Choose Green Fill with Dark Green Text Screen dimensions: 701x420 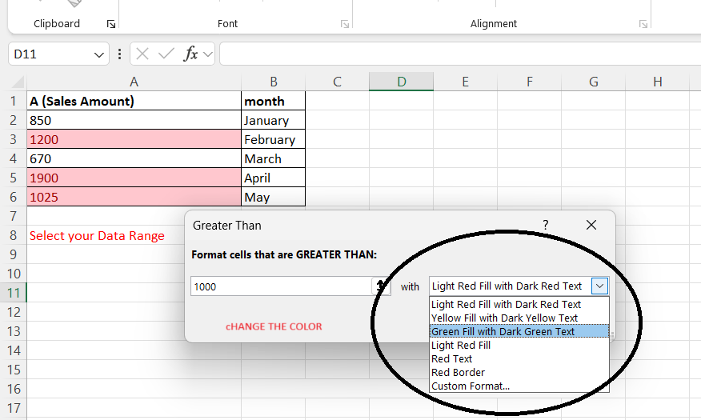[519, 331]
